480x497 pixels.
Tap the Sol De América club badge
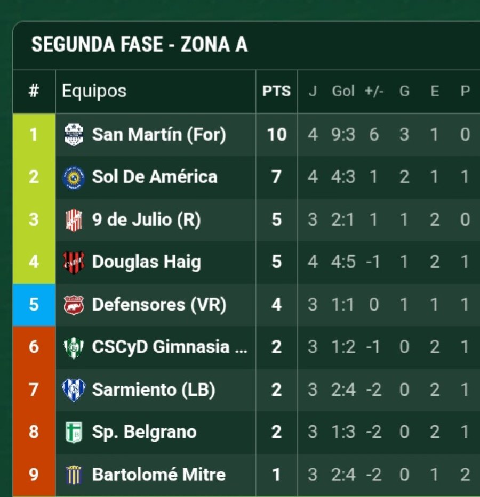click(x=74, y=177)
